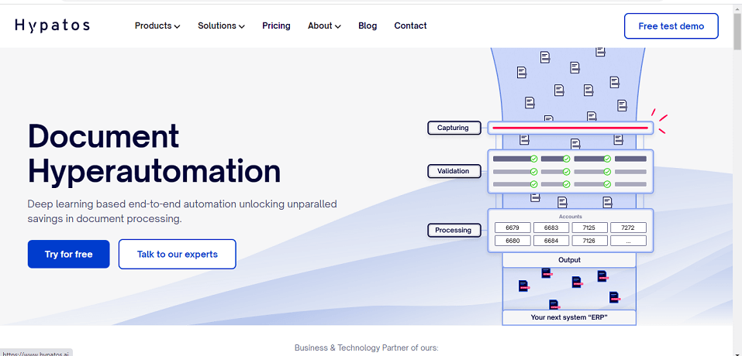Viewport: 742px width, 356px height.
Task: Click the Document Hyperautomation heading
Action: (x=154, y=153)
